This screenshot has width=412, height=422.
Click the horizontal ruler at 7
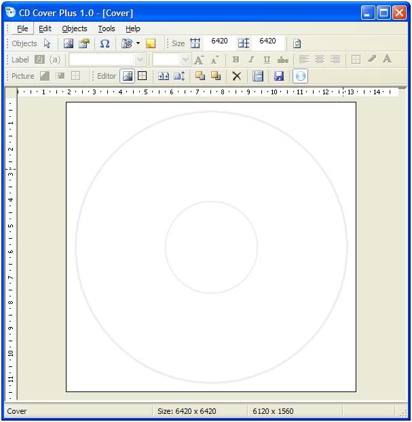(x=198, y=92)
